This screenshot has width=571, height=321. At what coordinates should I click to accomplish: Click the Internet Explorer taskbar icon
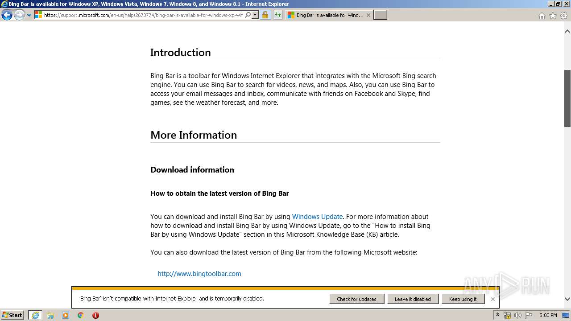[35, 315]
